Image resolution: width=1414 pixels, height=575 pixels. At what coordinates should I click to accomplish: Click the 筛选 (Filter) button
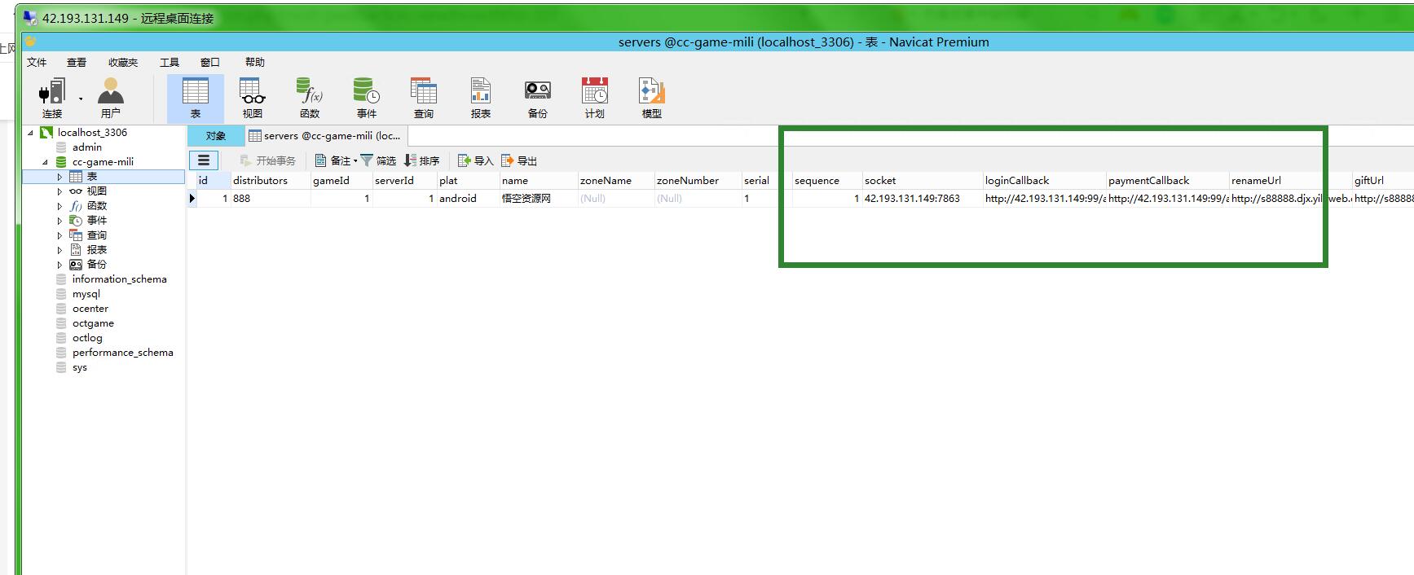click(378, 160)
